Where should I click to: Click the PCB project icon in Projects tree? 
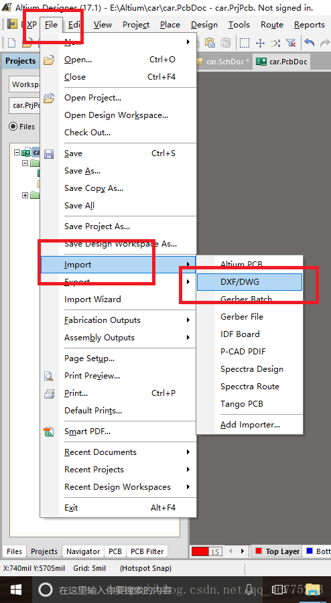click(27, 152)
